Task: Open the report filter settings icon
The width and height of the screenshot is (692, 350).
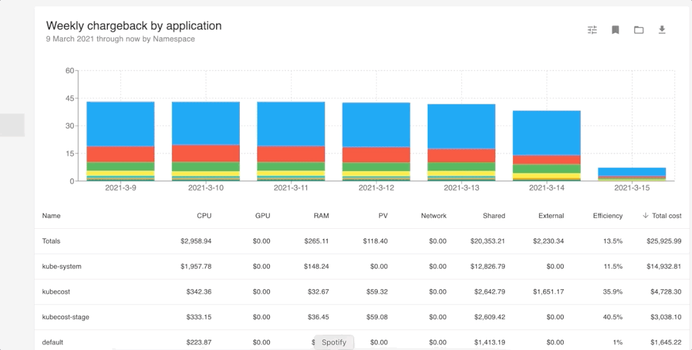Action: click(x=592, y=30)
